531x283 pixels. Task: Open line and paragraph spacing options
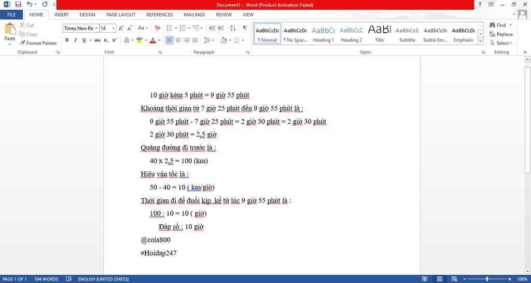(x=209, y=40)
